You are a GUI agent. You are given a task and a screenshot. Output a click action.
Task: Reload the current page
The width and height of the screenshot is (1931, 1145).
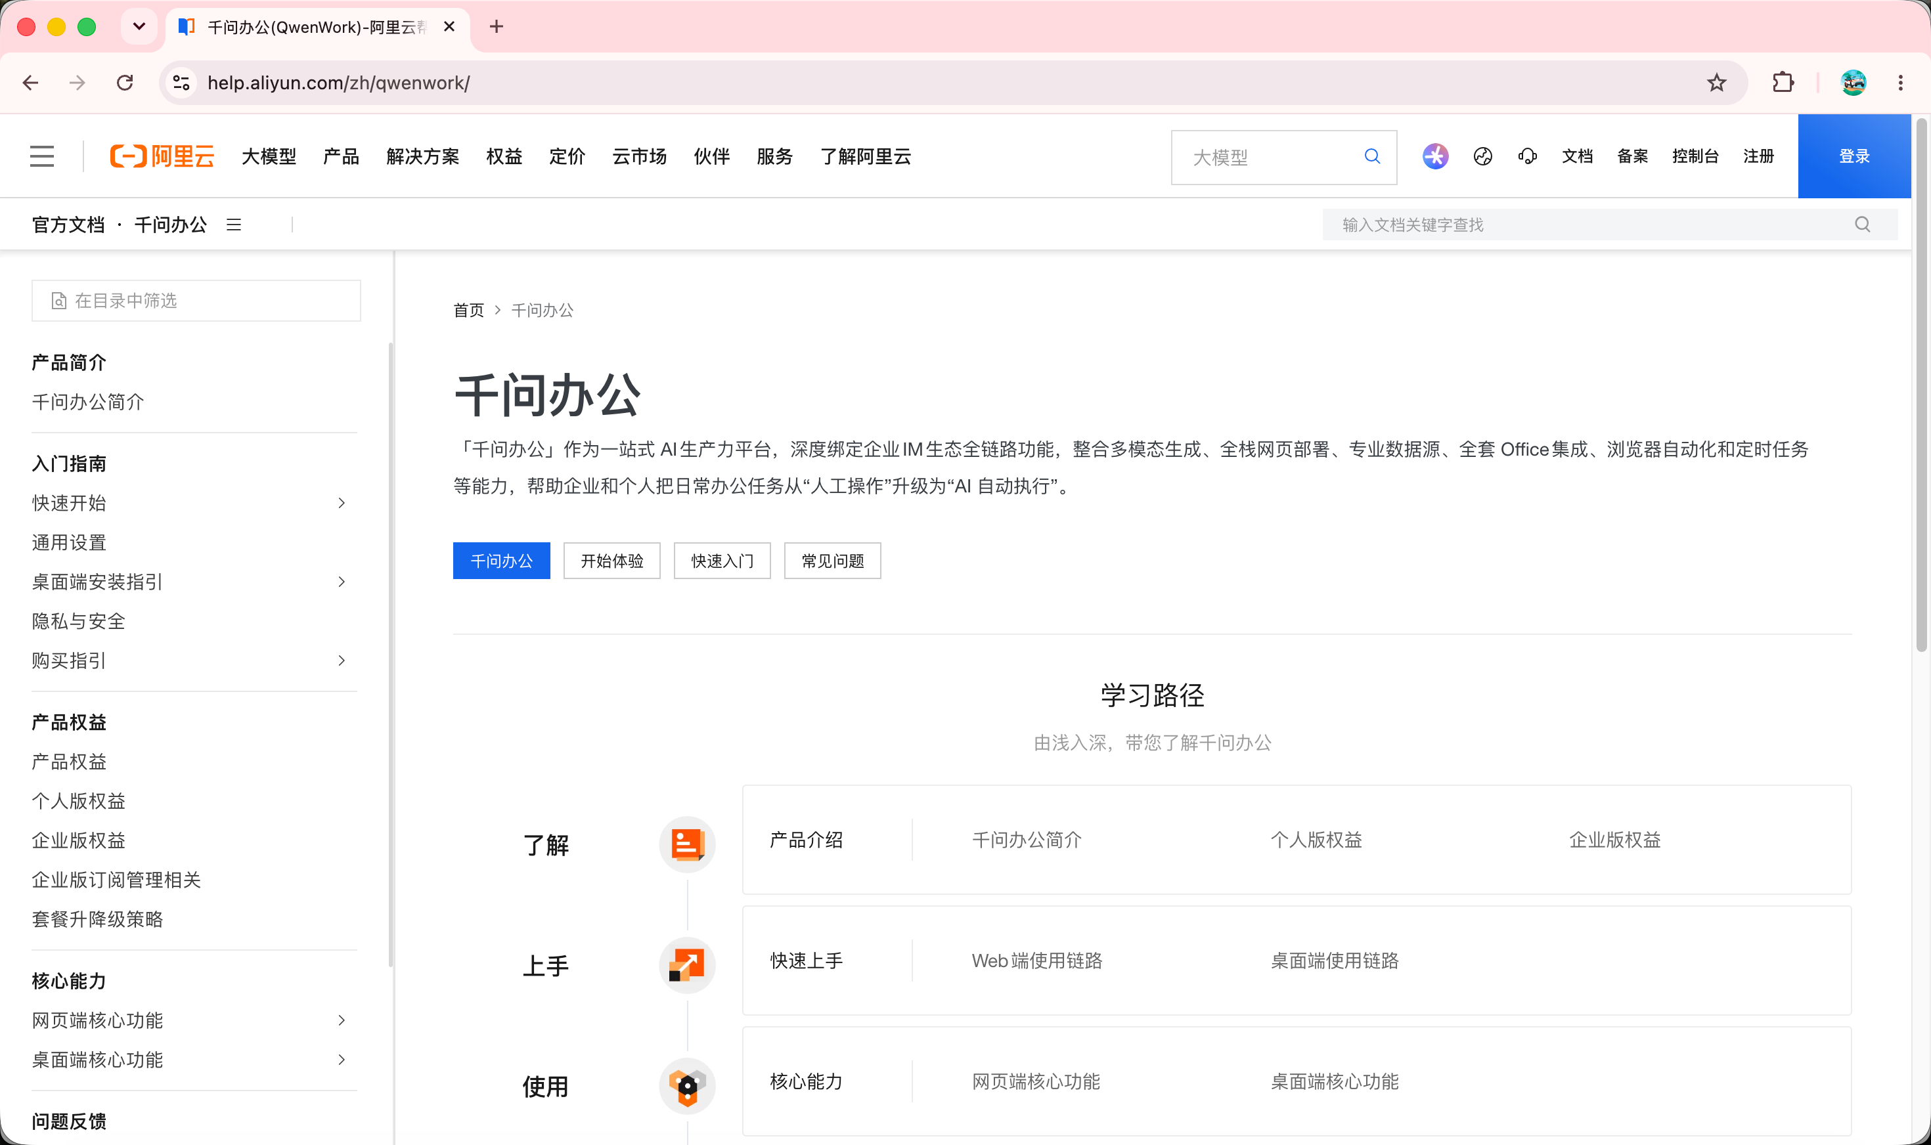[x=125, y=83]
